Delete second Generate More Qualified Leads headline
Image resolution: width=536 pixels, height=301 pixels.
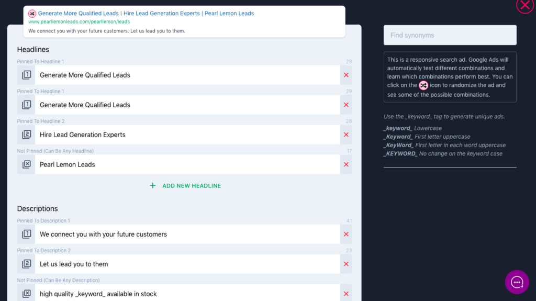tap(346, 105)
